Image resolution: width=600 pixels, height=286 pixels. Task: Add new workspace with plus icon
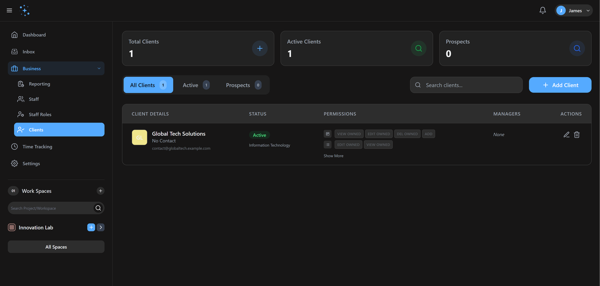100,191
